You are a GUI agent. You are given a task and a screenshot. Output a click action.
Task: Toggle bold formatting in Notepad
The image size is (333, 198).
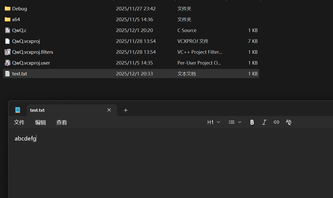point(252,122)
